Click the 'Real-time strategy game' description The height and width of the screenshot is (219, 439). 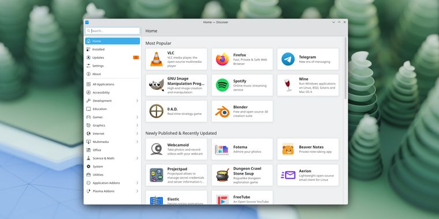(x=184, y=114)
